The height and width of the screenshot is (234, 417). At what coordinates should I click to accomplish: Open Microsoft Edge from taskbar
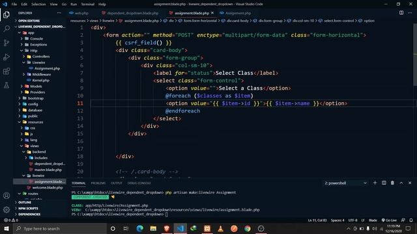tap(139, 228)
